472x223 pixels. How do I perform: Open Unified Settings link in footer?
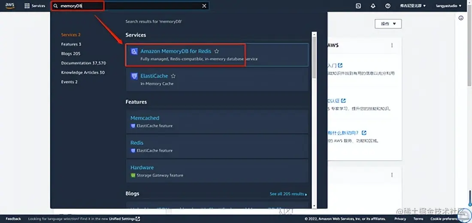coord(124,219)
